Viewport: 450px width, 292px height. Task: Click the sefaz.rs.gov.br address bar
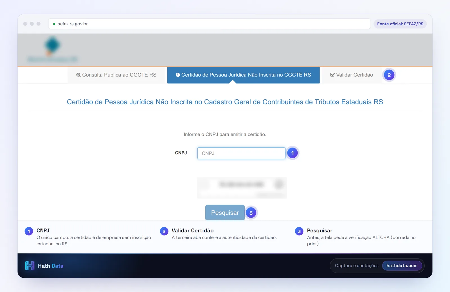209,24
